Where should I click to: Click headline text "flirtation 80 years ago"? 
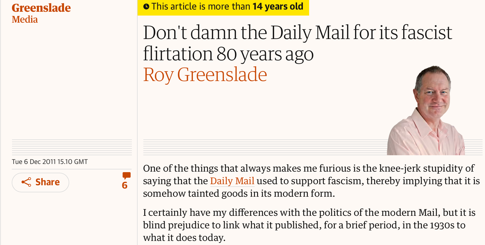click(228, 54)
